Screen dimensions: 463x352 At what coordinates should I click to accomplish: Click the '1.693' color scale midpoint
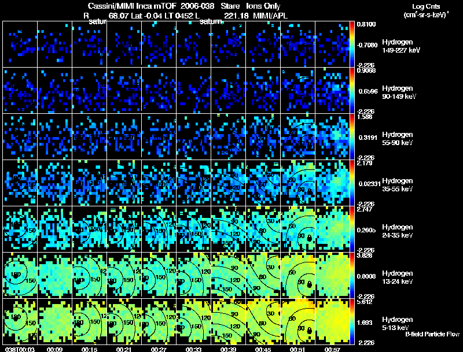pos(366,323)
